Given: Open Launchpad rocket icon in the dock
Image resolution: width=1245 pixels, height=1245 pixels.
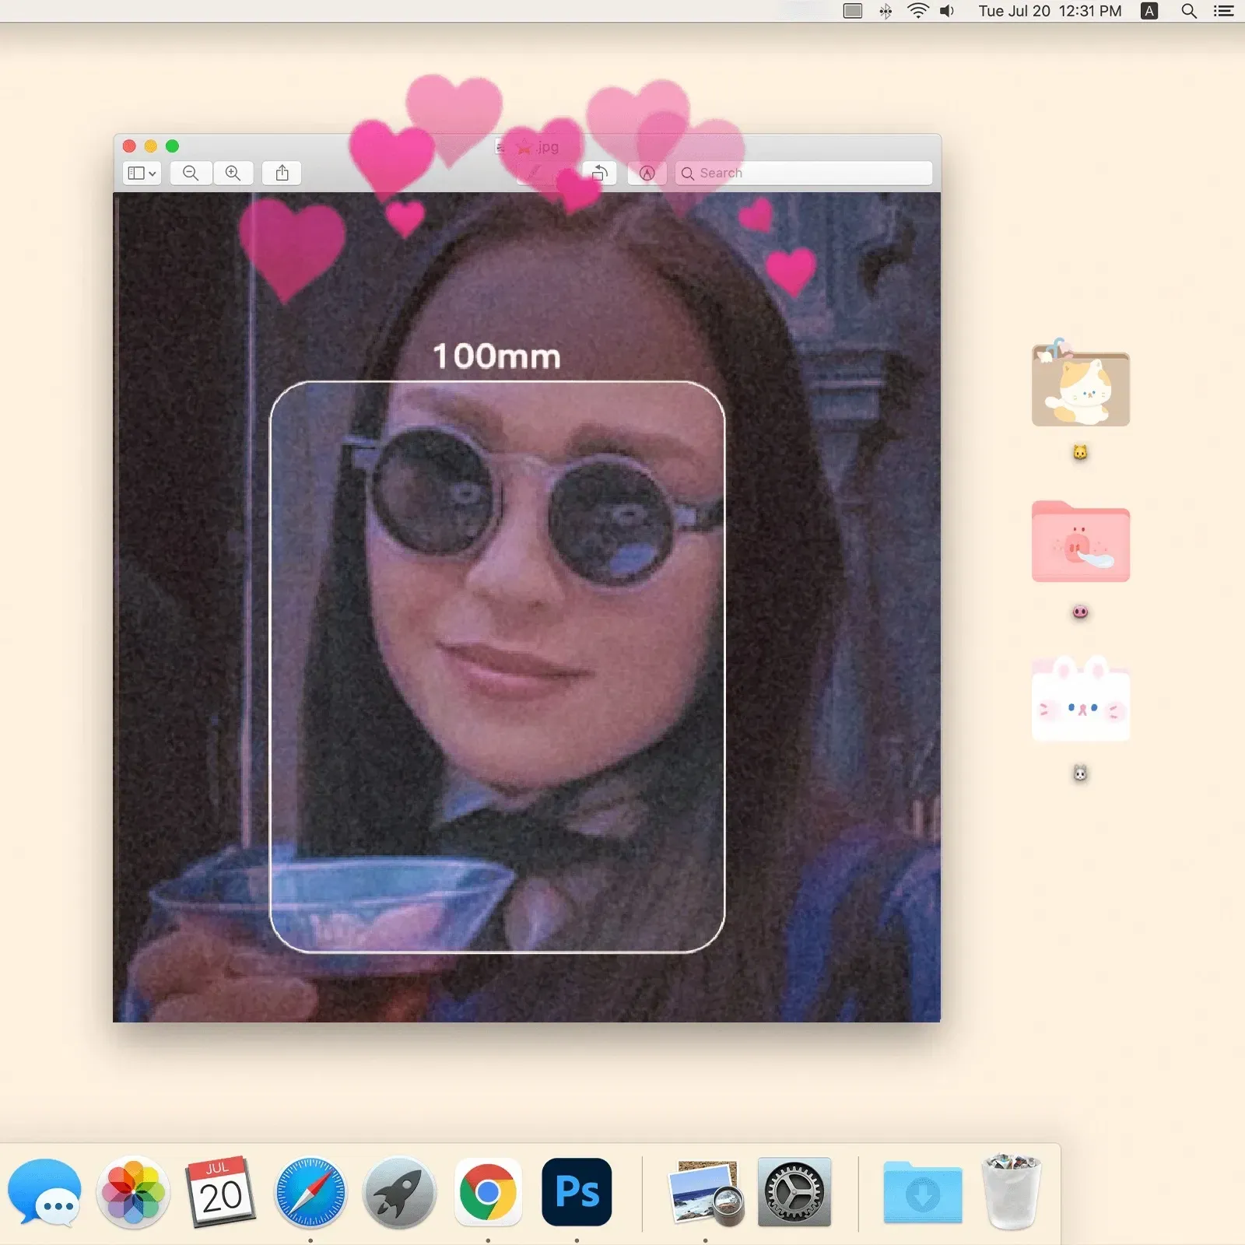Looking at the screenshot, I should [x=399, y=1191].
